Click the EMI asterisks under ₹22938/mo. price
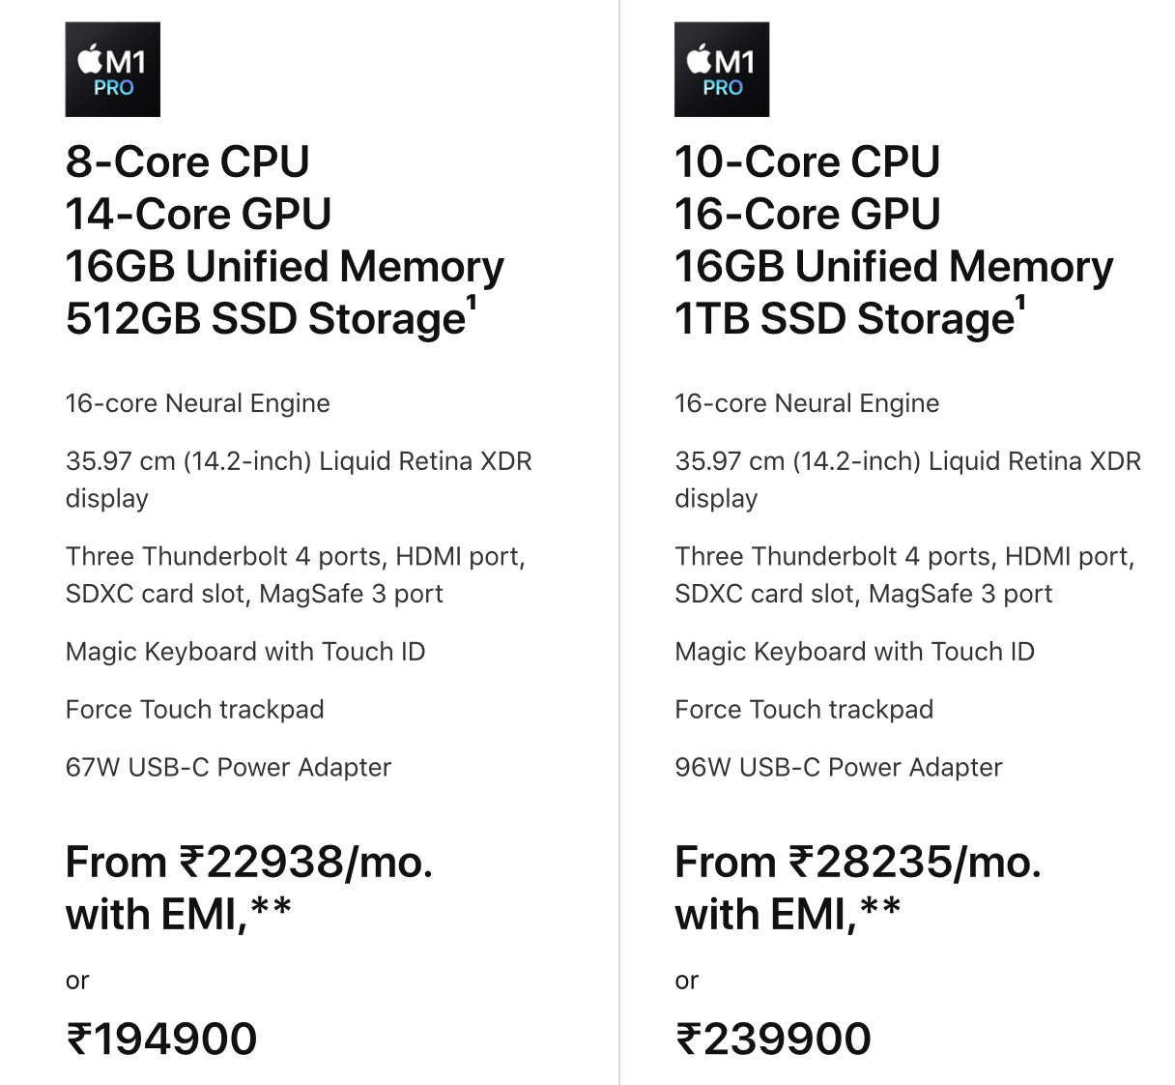Screen dimensions: 1175x1085 272,907
